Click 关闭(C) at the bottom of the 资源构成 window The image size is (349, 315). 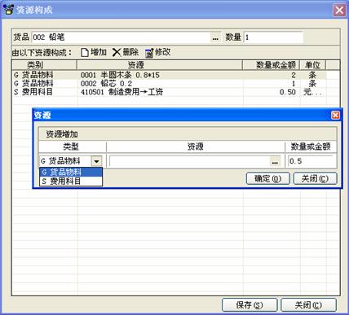[308, 305]
